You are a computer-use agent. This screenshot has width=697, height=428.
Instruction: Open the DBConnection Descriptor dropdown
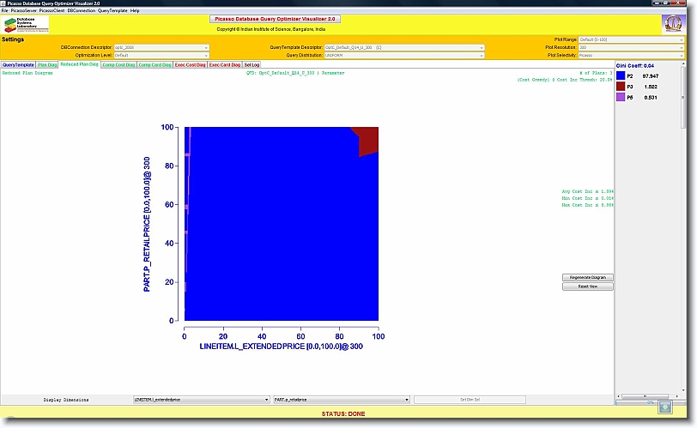[161, 47]
